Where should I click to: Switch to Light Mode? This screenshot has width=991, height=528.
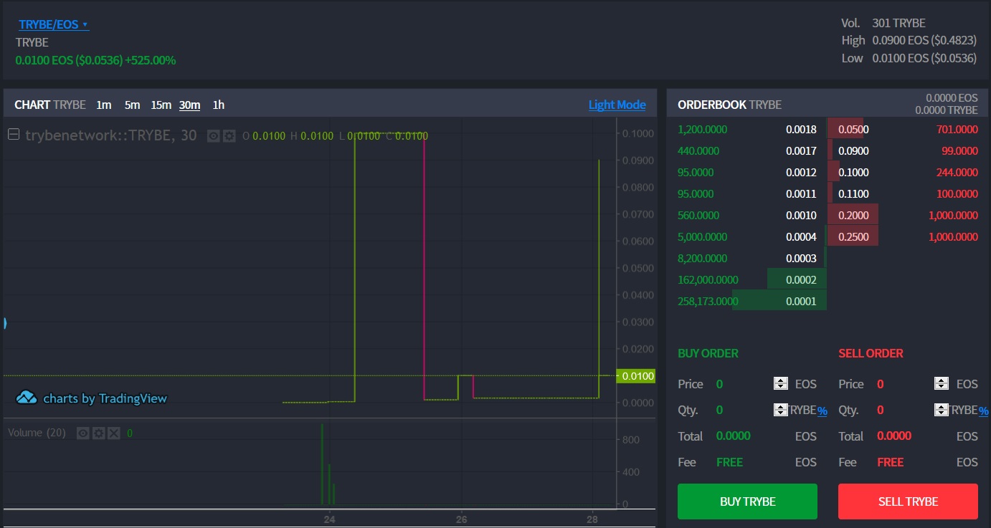click(x=617, y=105)
